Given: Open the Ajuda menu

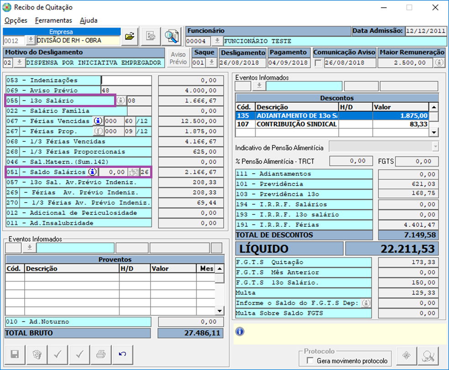Looking at the screenshot, I should coord(89,21).
